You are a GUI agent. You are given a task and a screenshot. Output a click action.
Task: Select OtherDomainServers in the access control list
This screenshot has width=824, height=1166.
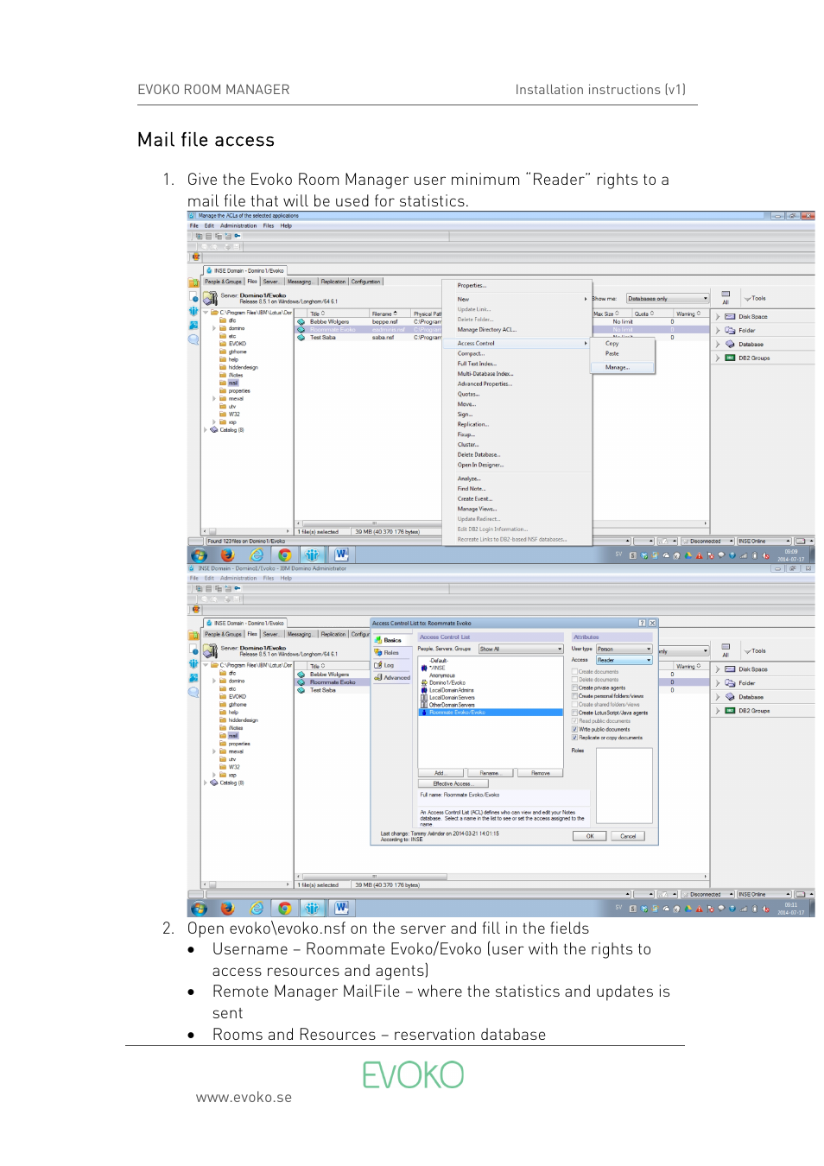click(x=452, y=705)
